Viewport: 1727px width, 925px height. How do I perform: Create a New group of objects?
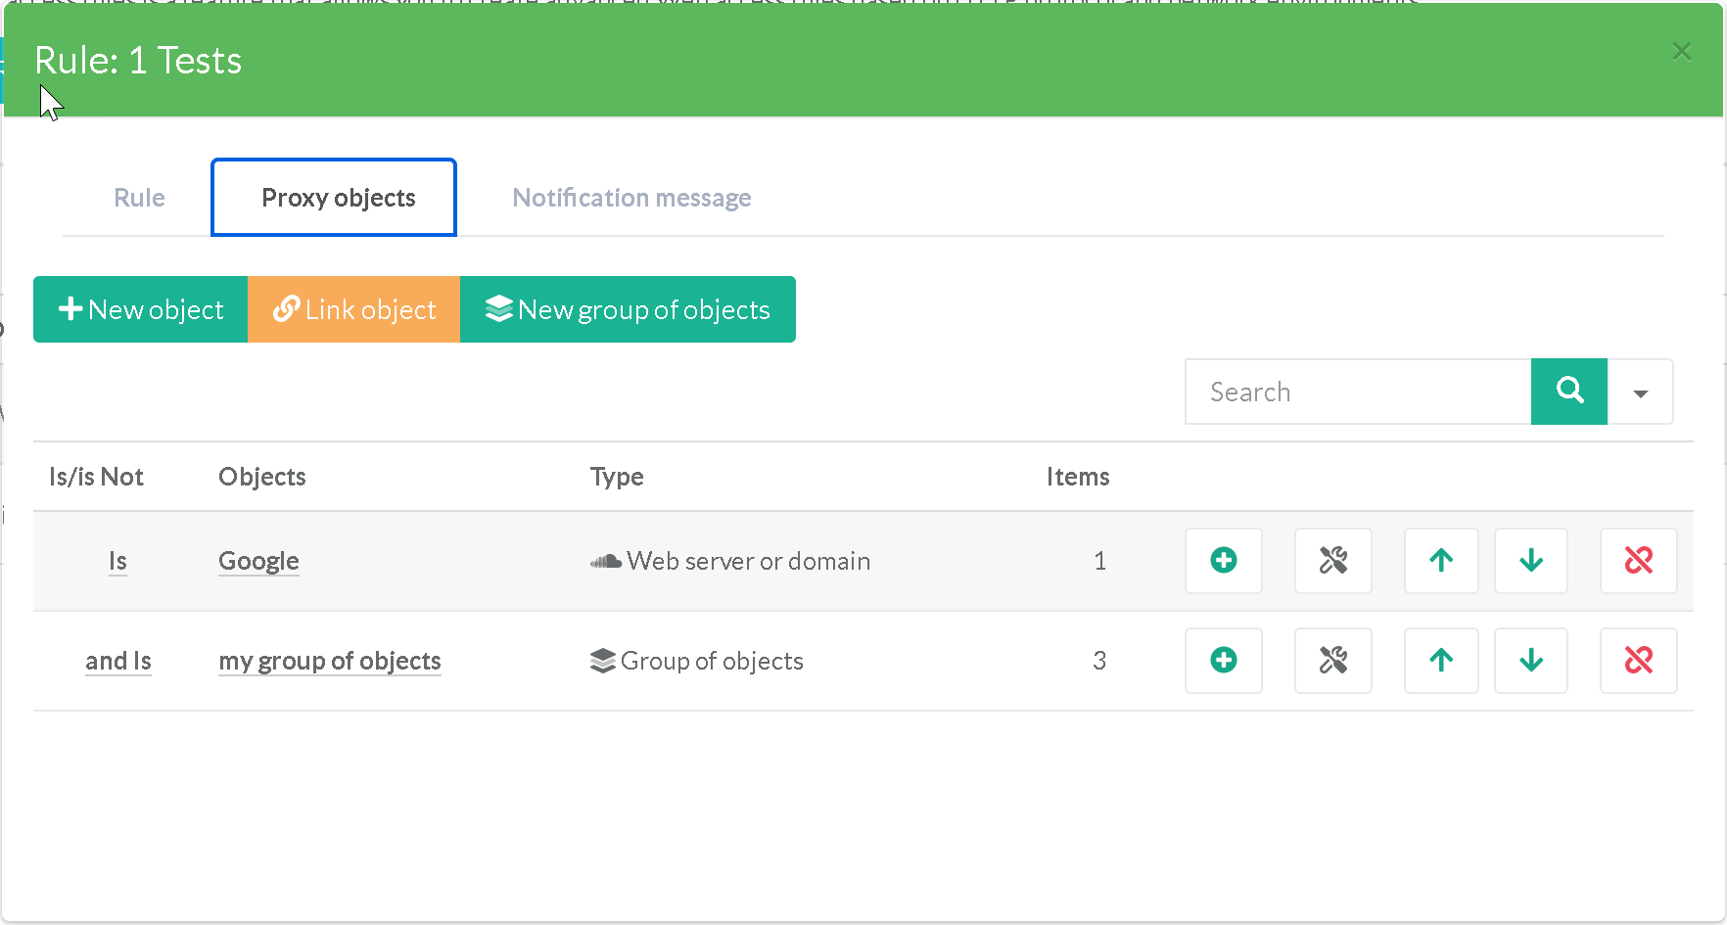pos(628,309)
